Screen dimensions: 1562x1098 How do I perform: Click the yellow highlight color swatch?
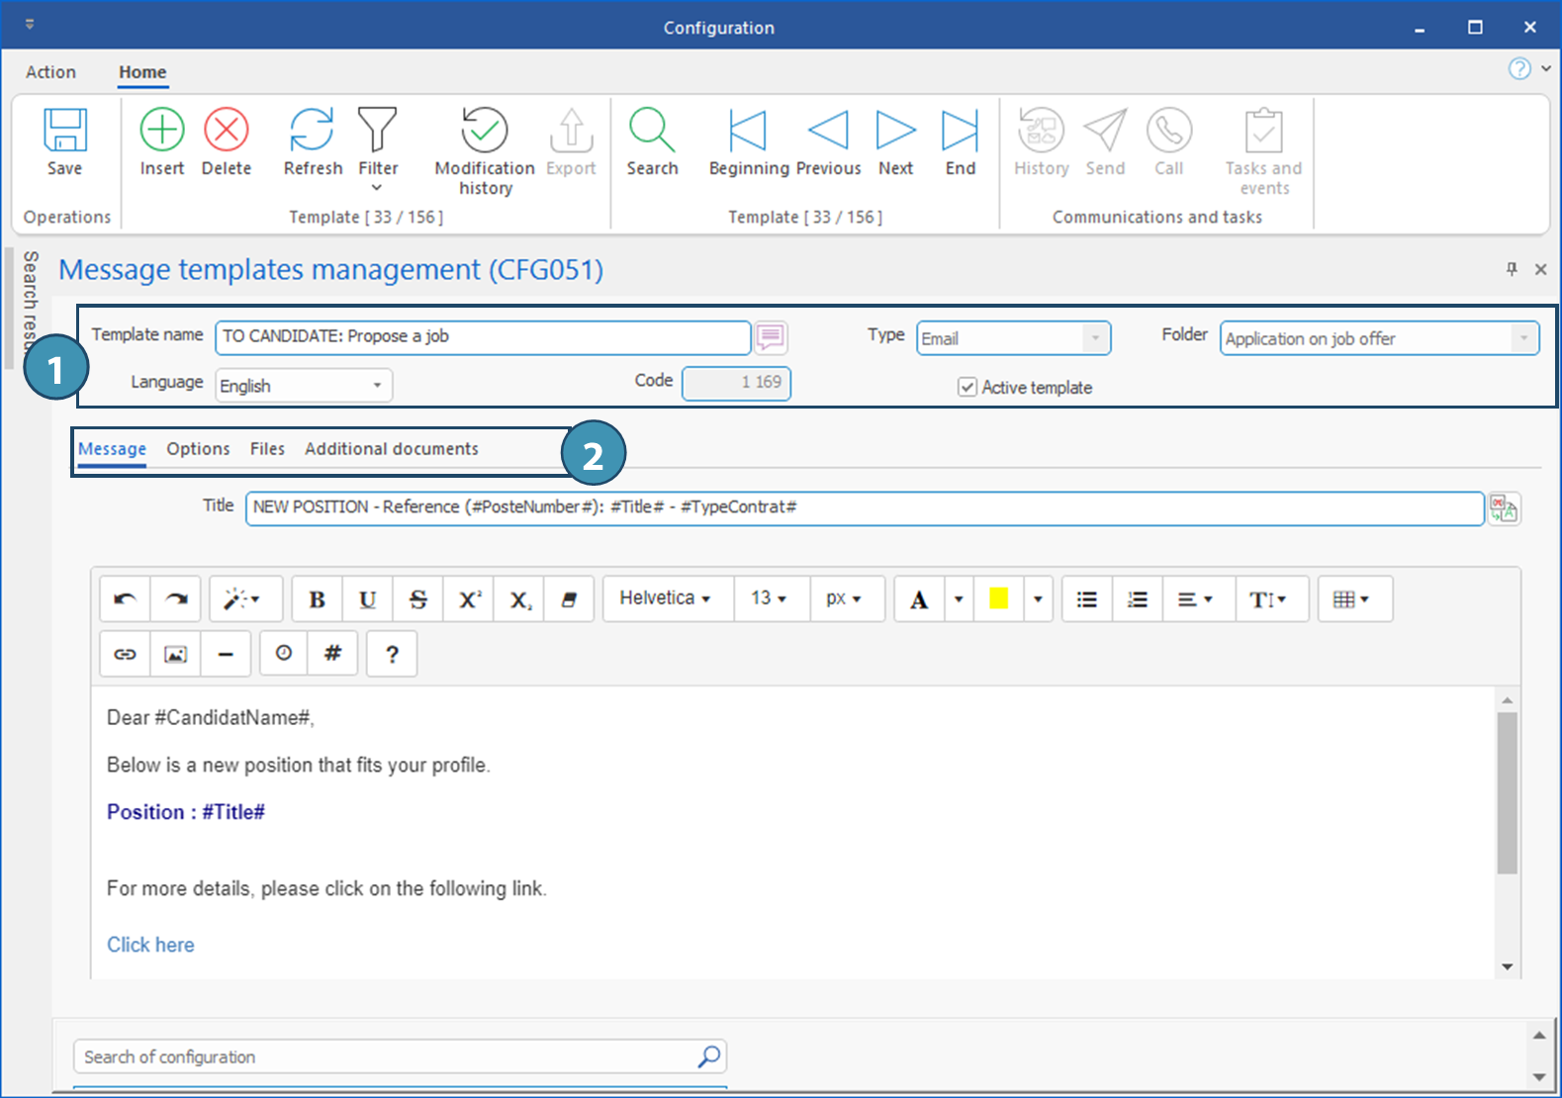998,598
